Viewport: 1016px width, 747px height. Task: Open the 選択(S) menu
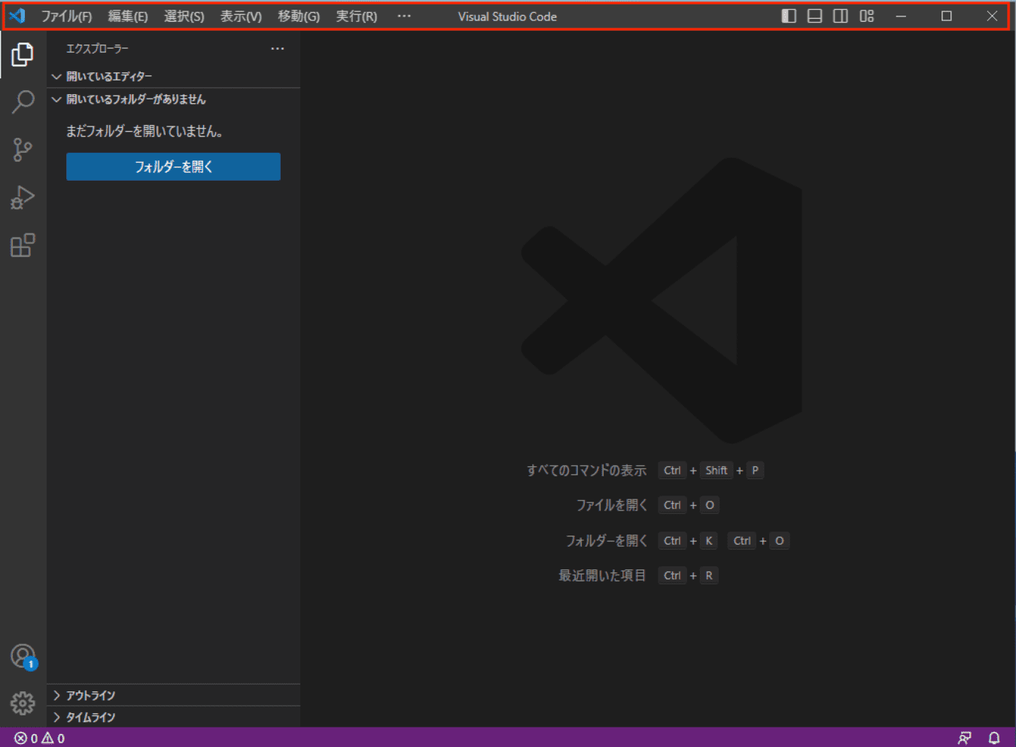(x=184, y=16)
